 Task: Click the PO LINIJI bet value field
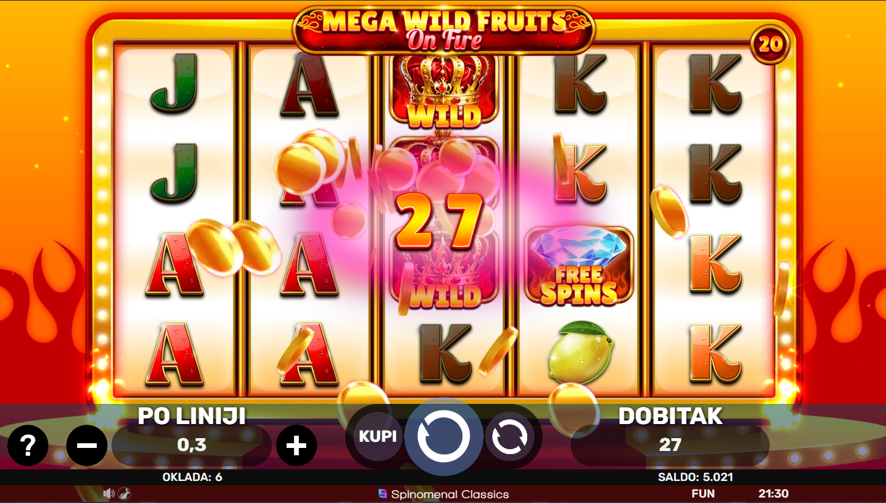click(x=192, y=445)
